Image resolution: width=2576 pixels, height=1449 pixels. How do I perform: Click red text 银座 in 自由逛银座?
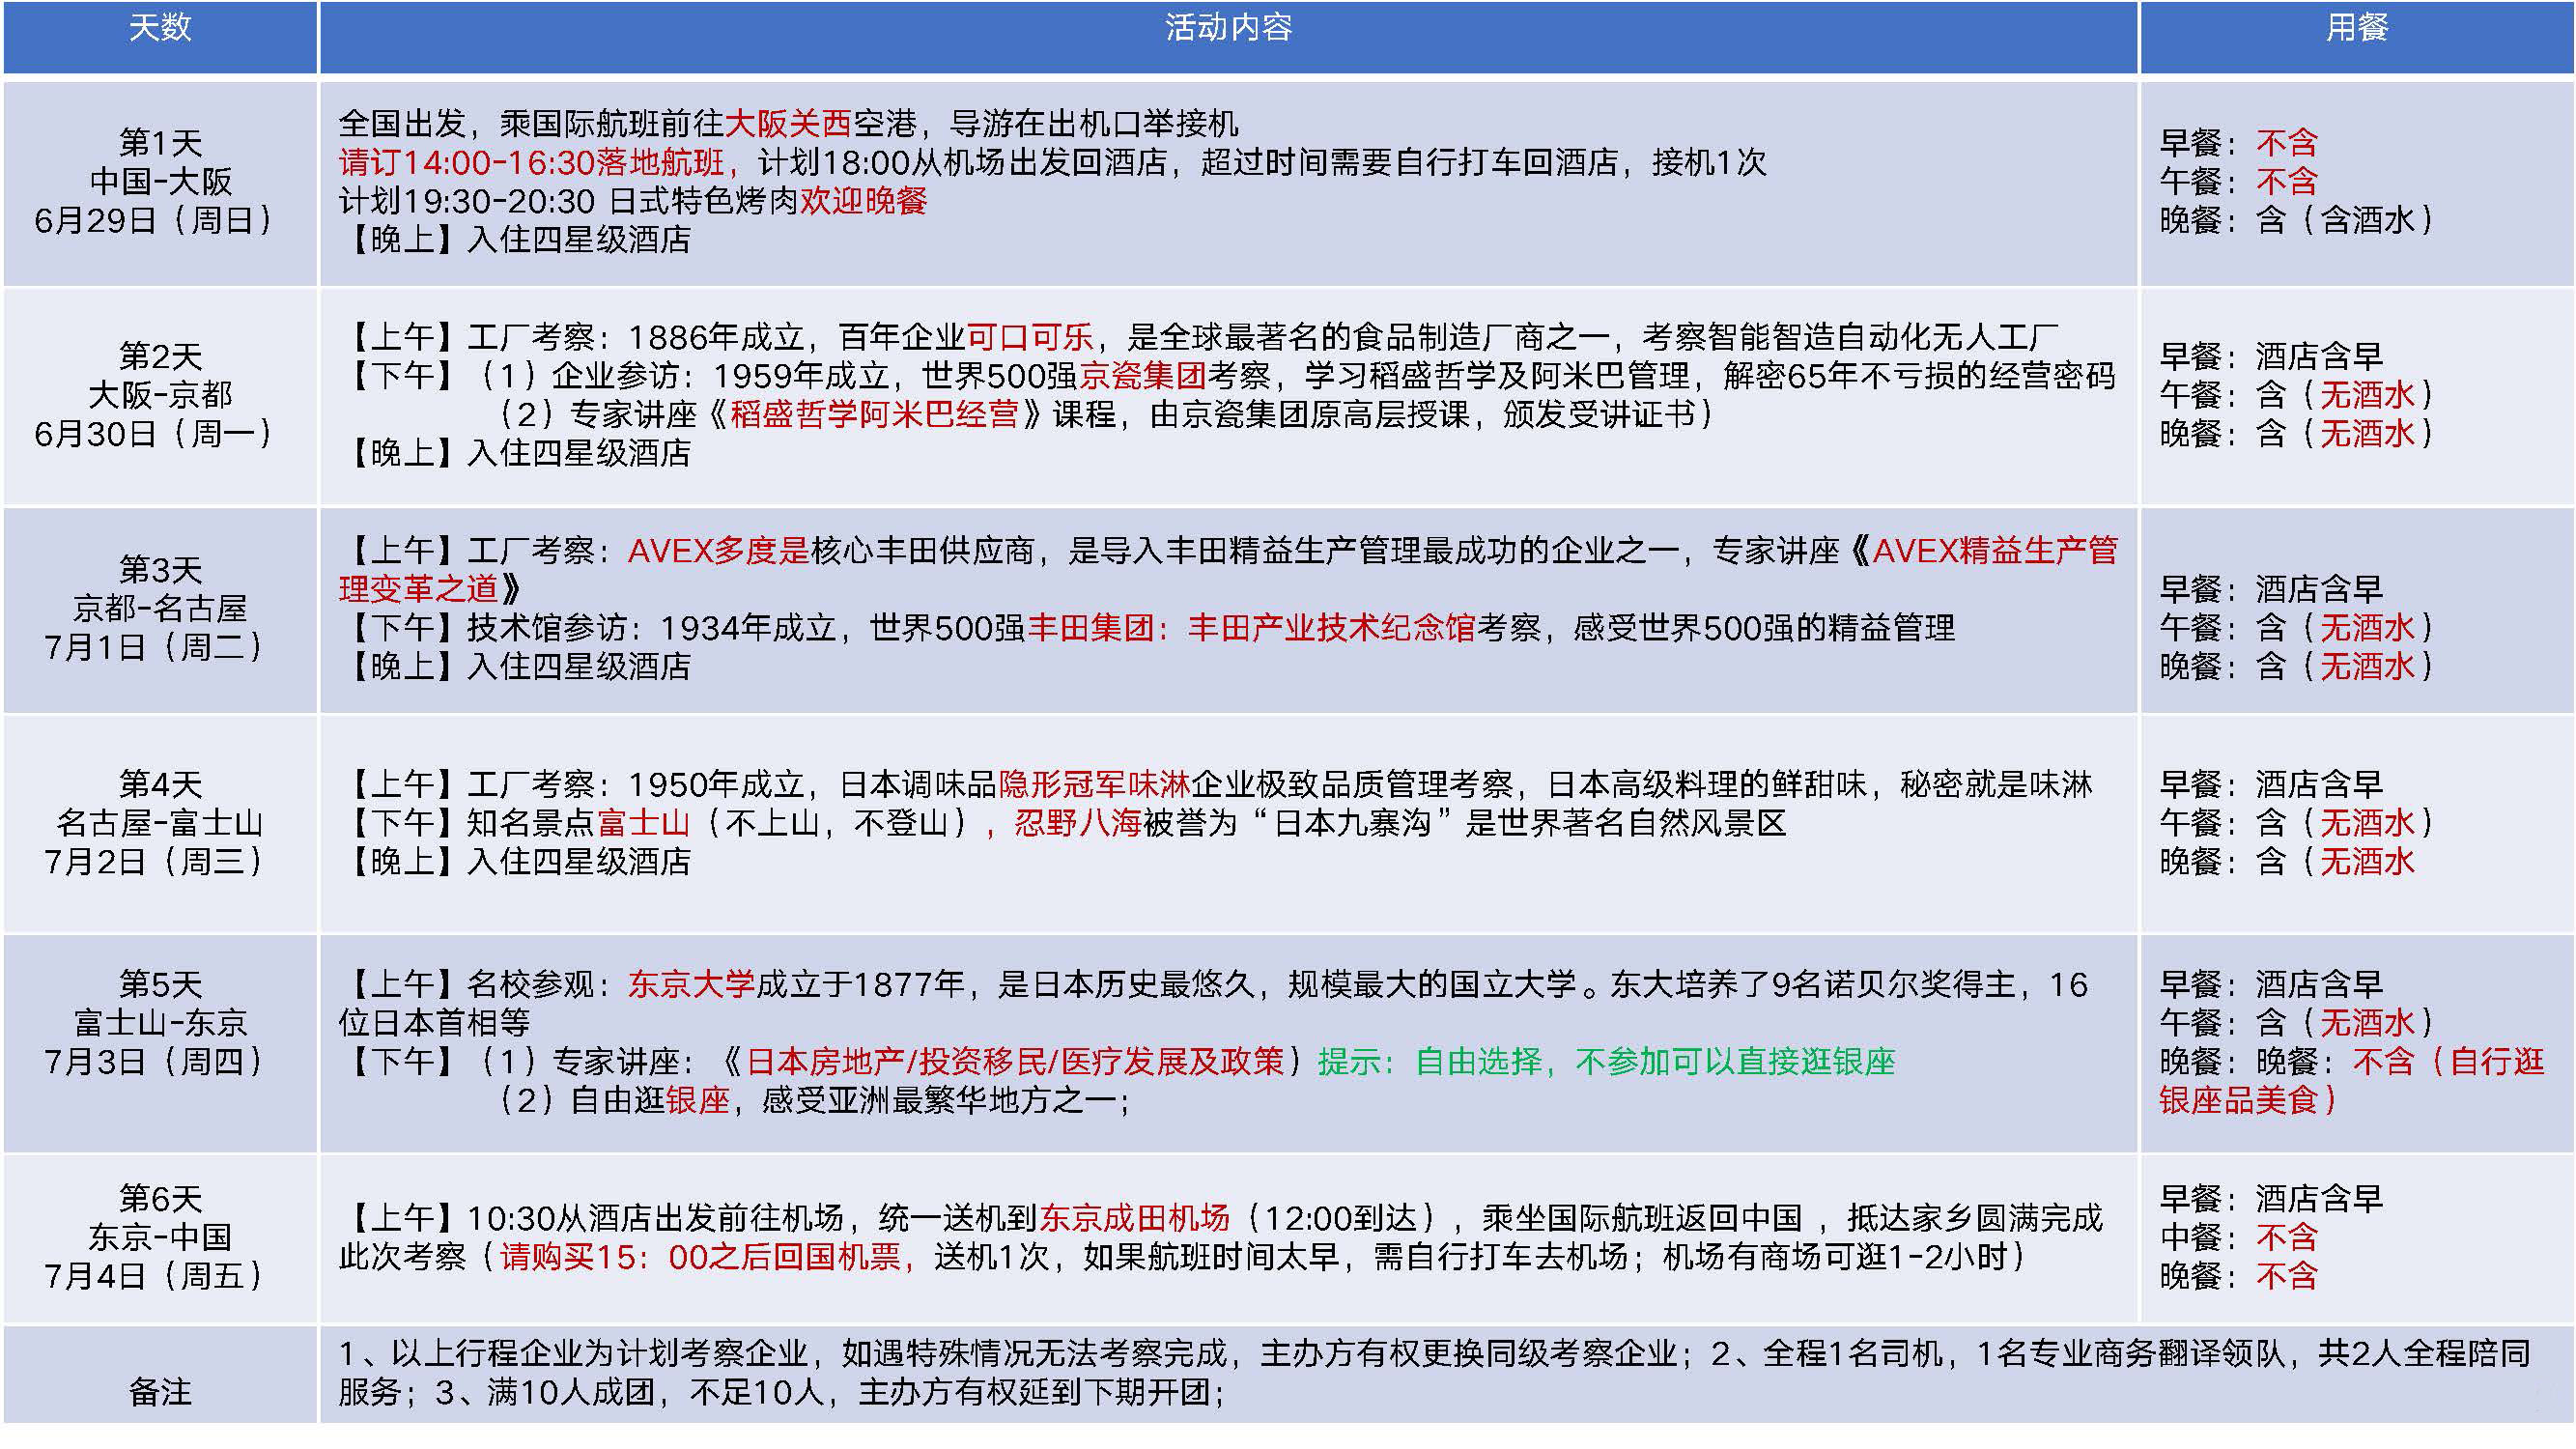coord(698,1101)
